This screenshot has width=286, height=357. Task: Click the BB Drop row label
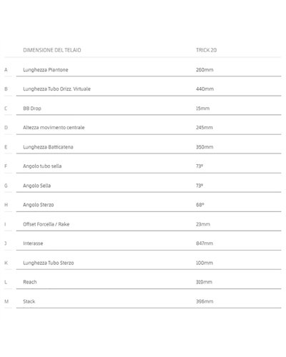click(x=32, y=109)
